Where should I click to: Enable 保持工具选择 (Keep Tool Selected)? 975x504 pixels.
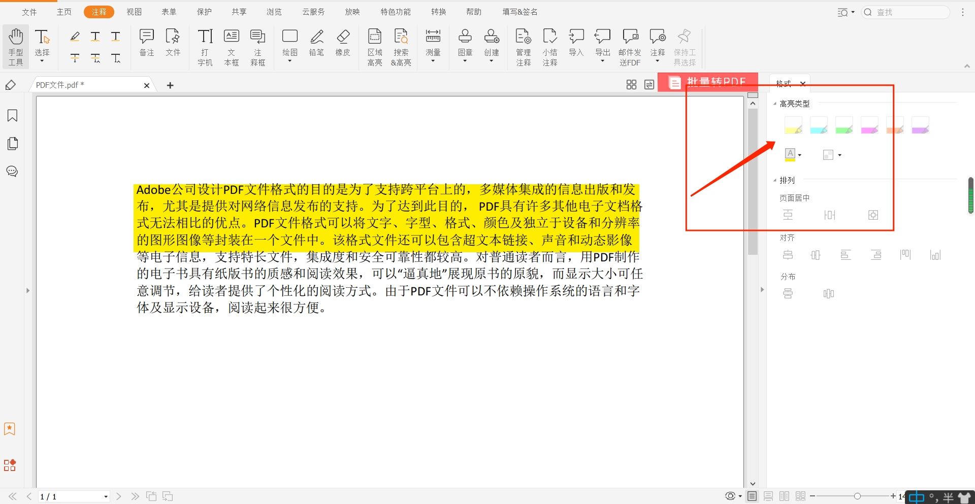(685, 46)
